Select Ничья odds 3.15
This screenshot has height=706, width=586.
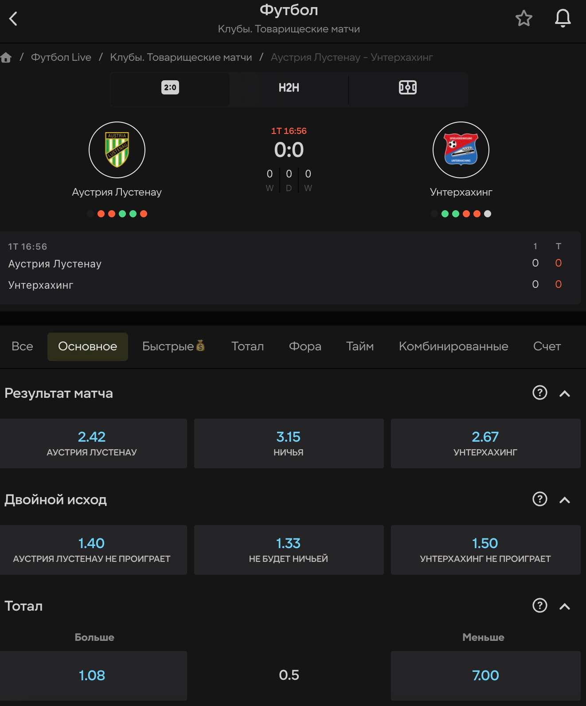tap(289, 443)
